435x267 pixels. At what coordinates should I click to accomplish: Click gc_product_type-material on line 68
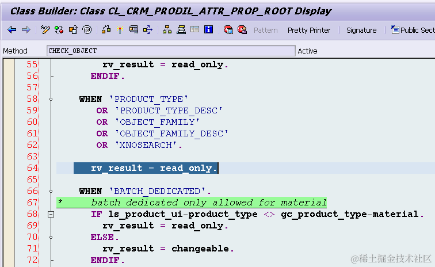click(350, 214)
